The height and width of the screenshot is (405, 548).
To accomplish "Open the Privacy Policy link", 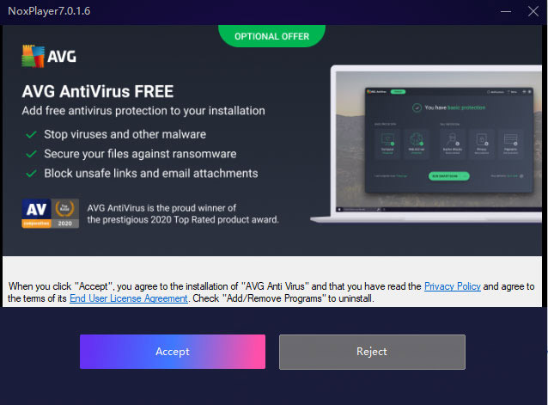I will (x=453, y=286).
